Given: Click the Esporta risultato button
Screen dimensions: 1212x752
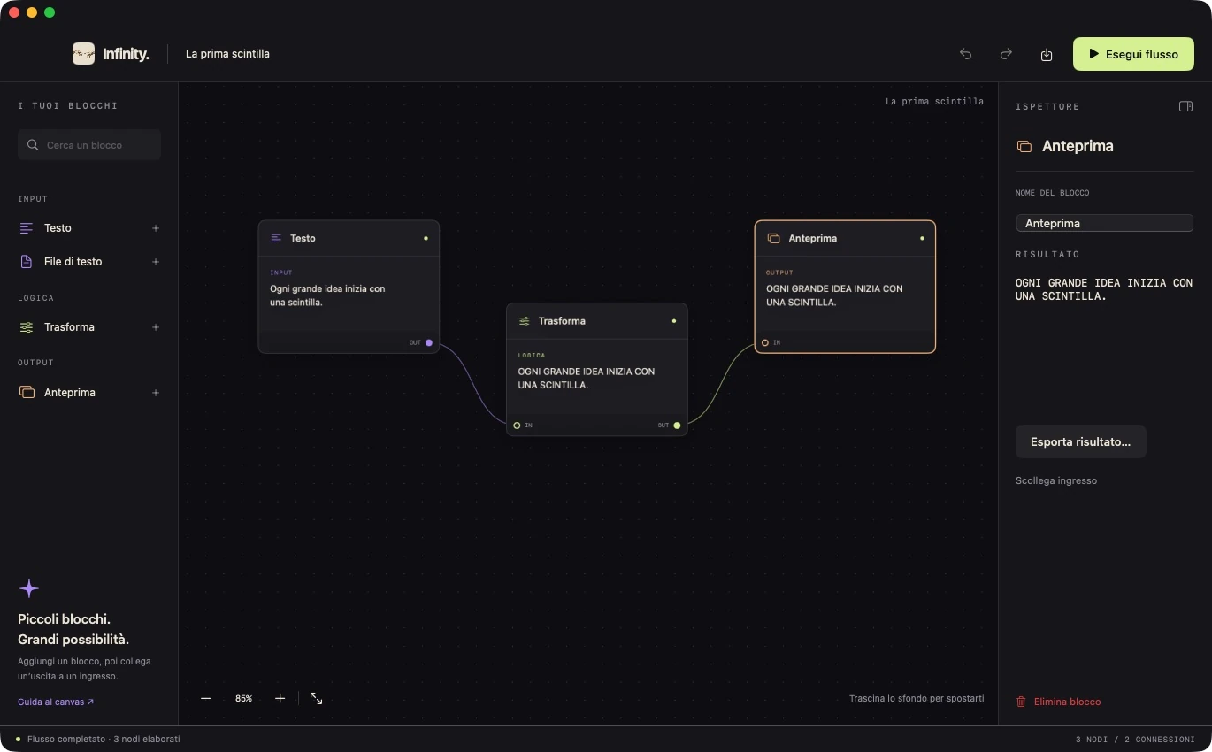Looking at the screenshot, I should click(x=1081, y=441).
